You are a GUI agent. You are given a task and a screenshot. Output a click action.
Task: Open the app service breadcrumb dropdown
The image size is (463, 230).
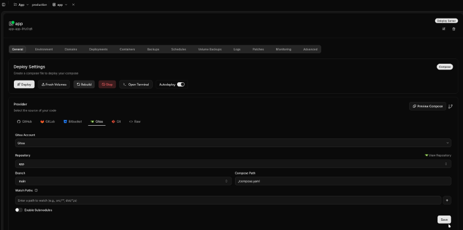(60, 5)
